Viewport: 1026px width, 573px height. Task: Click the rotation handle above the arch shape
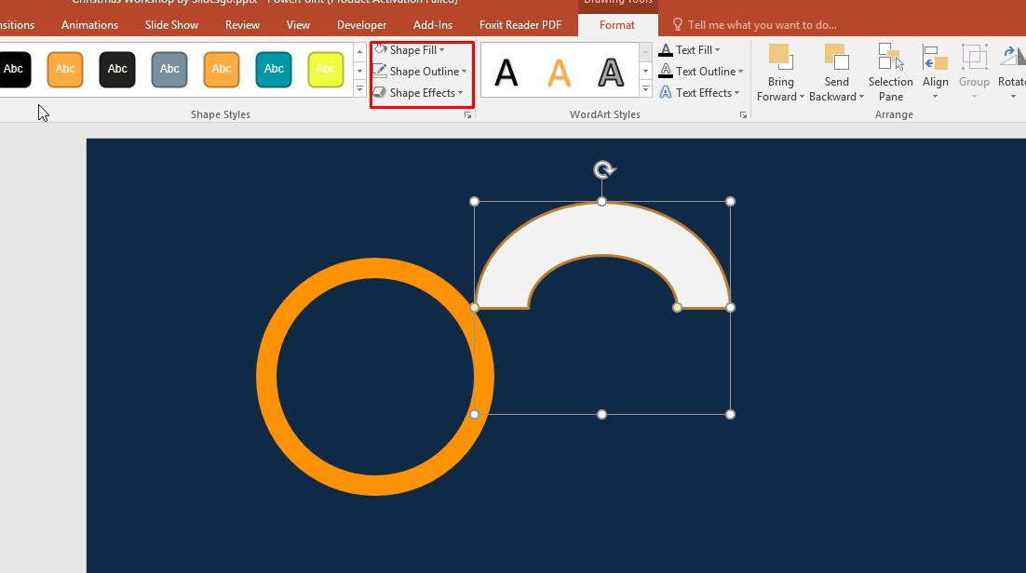click(604, 170)
